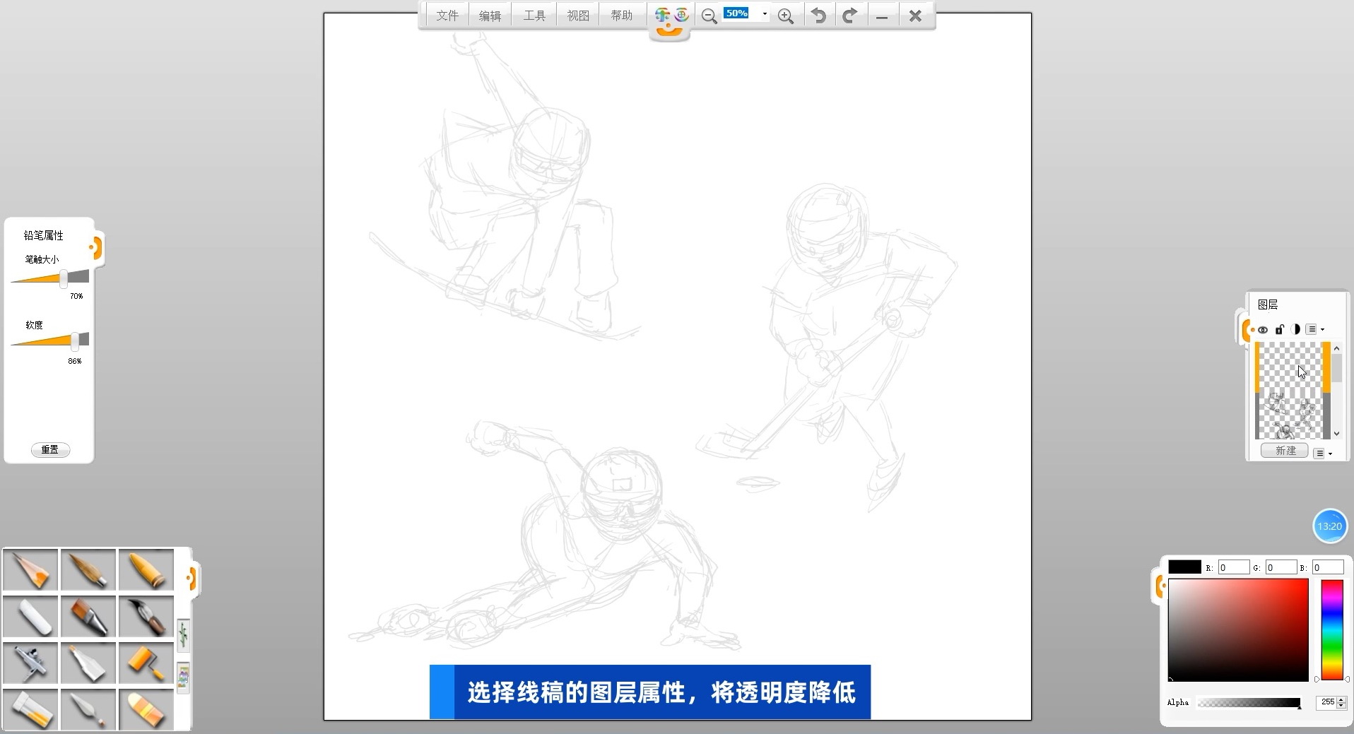Select the Chinese ink brush tool

click(x=146, y=616)
